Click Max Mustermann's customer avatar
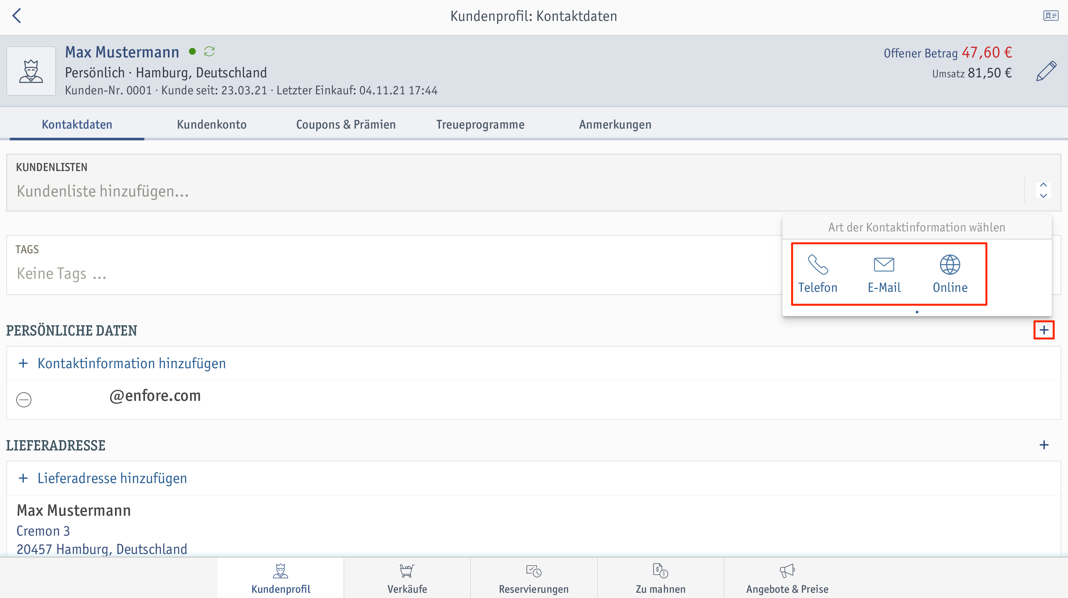This screenshot has height=598, width=1068. [x=31, y=71]
